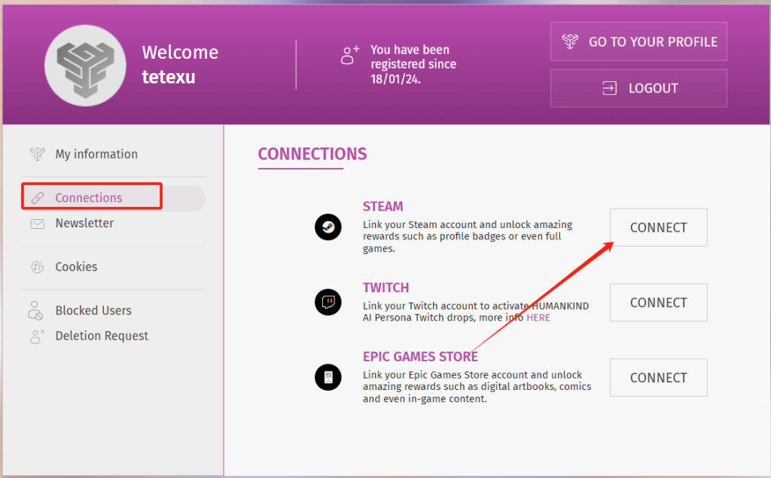Select Connections in sidebar
The image size is (771, 478).
pyautogui.click(x=113, y=198)
